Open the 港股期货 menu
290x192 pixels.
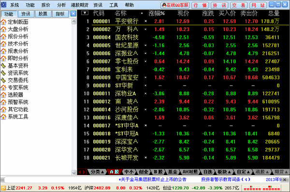pos(80,5)
